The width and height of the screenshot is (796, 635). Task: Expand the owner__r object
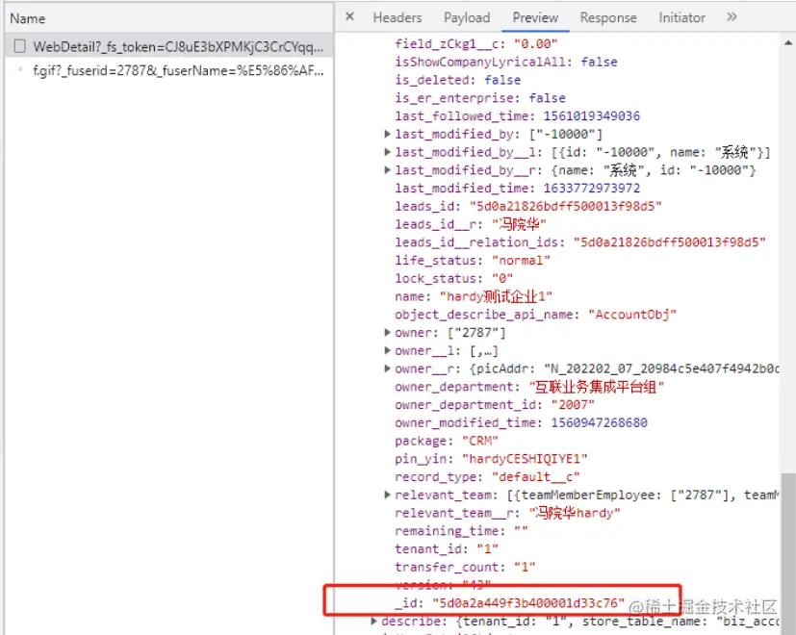[x=387, y=368]
